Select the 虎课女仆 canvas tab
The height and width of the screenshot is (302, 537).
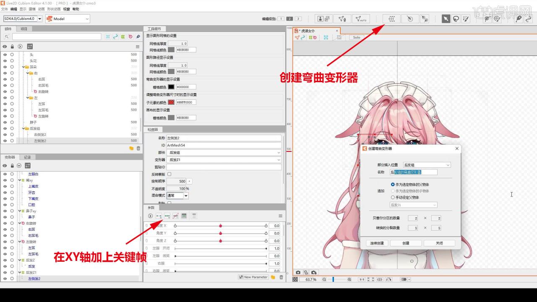click(317, 31)
